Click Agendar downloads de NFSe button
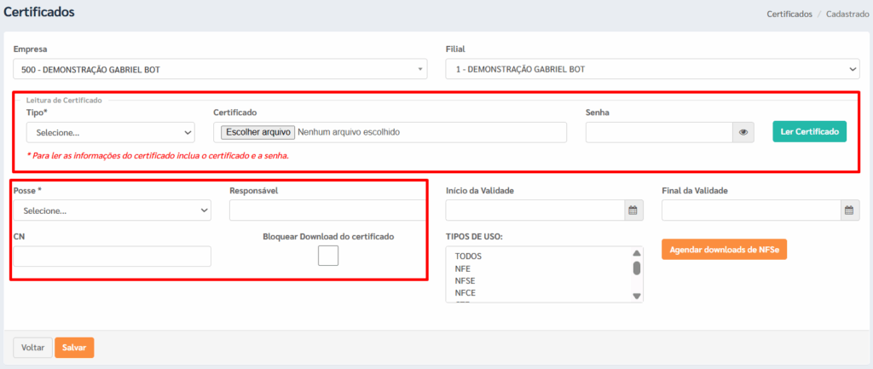 [724, 250]
